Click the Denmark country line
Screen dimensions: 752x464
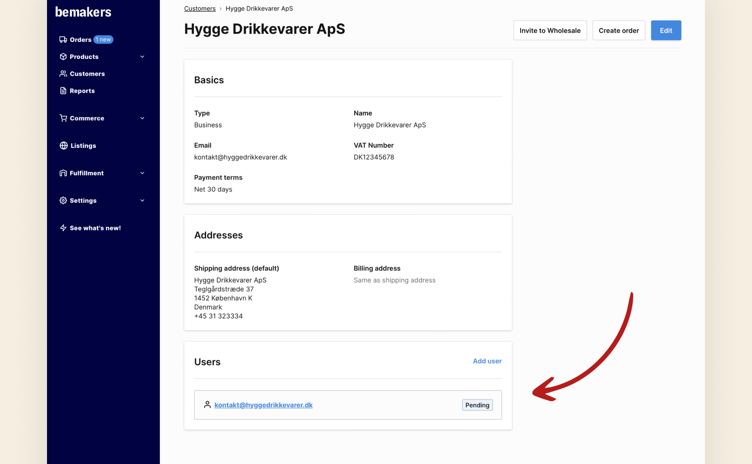pos(208,307)
